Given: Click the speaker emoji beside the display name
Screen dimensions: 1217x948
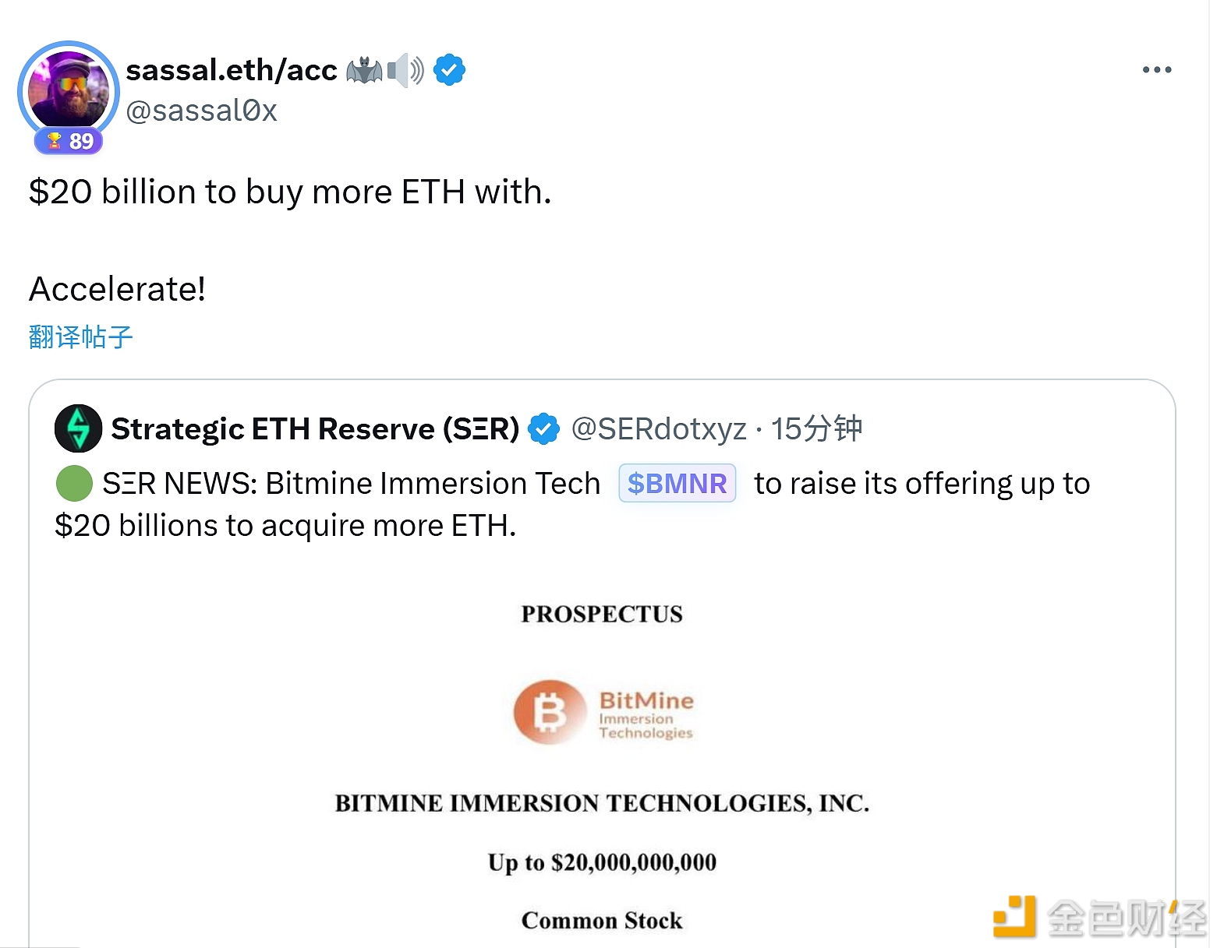Looking at the screenshot, I should (x=405, y=71).
